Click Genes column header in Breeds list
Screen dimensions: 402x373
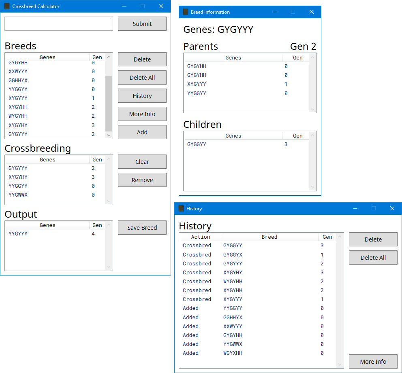[x=47, y=57]
